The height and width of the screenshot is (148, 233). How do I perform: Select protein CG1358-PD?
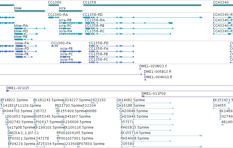(x=111, y=46)
